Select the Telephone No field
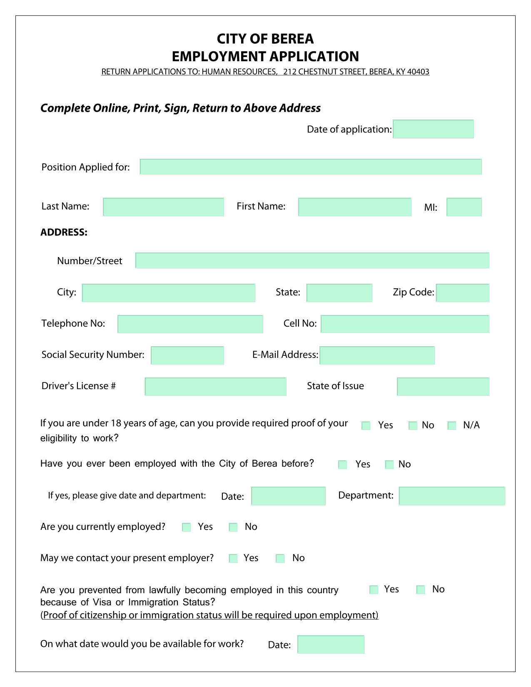 pos(190,324)
